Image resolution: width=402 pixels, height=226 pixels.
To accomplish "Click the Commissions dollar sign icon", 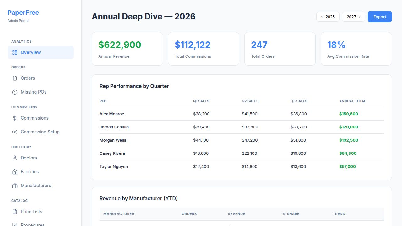I will [x=15, y=118].
